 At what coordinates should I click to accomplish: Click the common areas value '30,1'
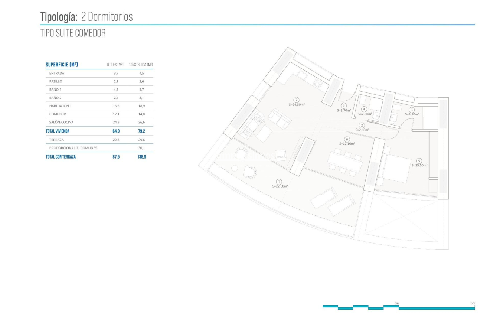tap(141, 148)
